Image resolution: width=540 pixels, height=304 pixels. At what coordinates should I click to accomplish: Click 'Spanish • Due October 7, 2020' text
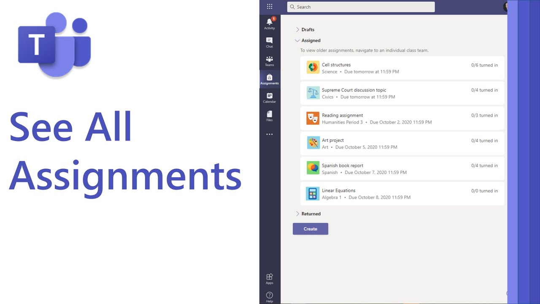click(x=364, y=173)
